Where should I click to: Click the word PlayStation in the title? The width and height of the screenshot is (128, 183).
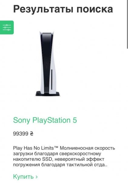[x=51, y=120]
